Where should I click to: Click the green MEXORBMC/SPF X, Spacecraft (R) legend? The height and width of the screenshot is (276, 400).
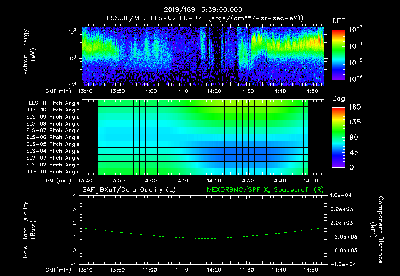(x=265, y=190)
